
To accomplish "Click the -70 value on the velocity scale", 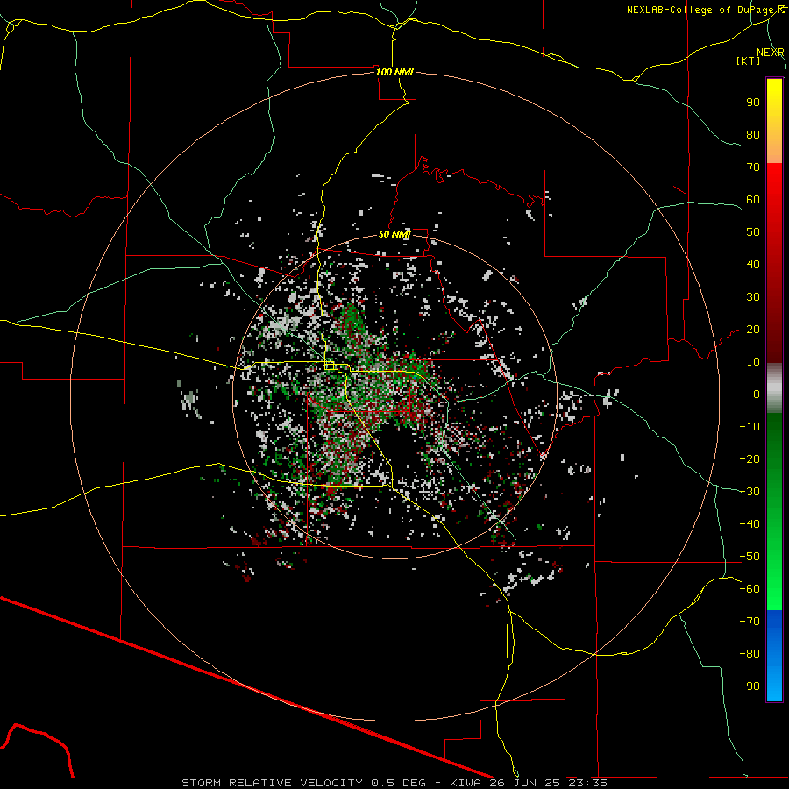I will pyautogui.click(x=750, y=622).
